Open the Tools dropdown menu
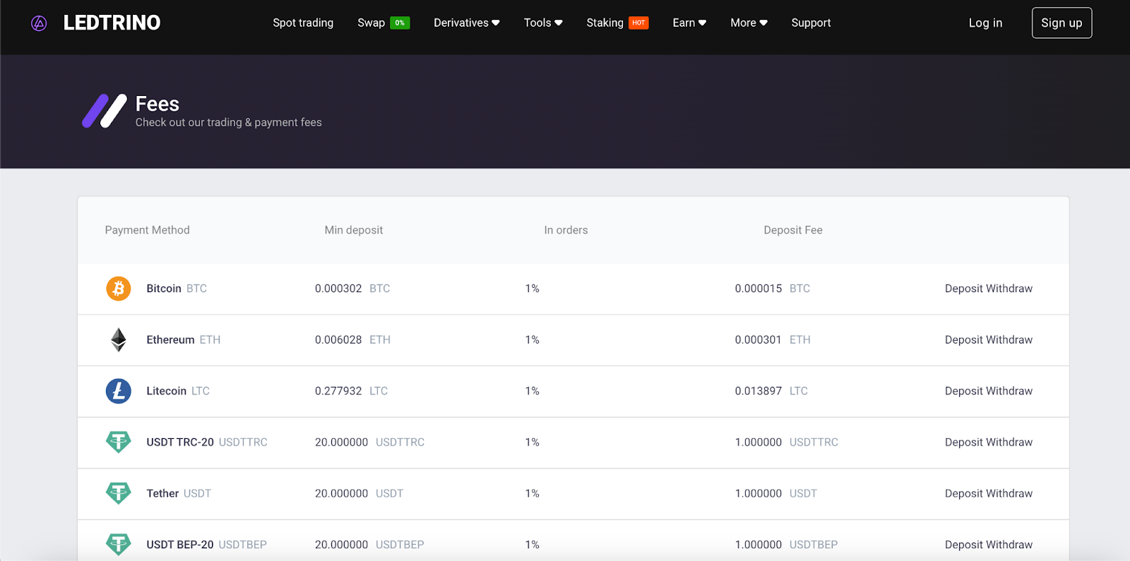This screenshot has height=561, width=1130. 542,23
